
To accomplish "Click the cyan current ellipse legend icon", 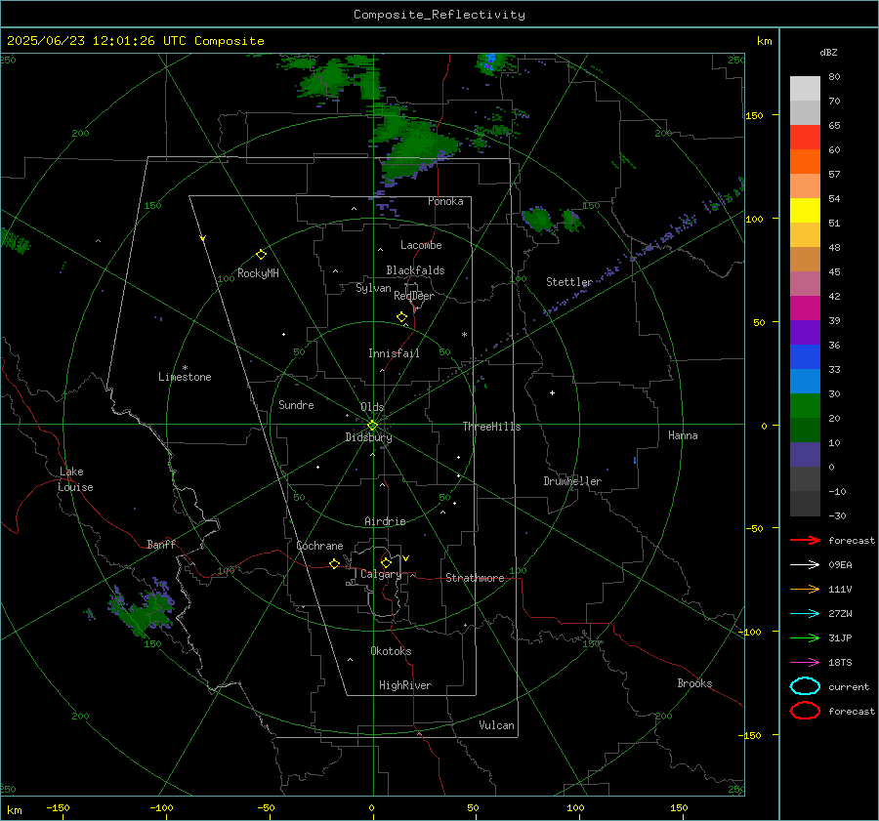I will coord(805,686).
